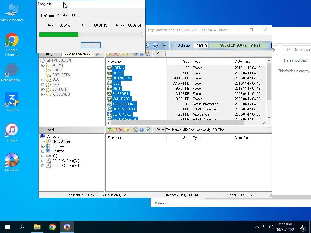Viewport: 311px width, 233px height.
Task: Open iTunes desktop shortcut
Action: tap(12, 133)
